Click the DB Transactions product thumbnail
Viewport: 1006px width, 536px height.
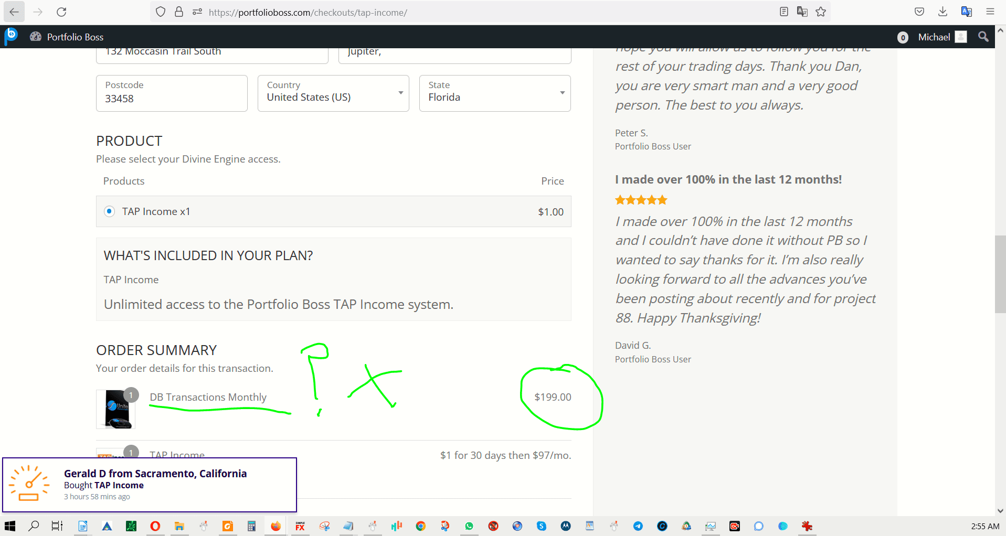tap(116, 409)
